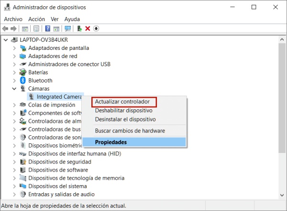Screen dimensions: 287x211
Task: Click the red X uninstall device icon
Action: click(x=88, y=28)
